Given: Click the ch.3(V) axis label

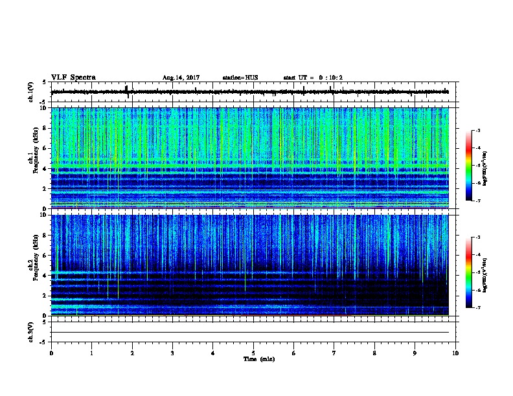Looking at the screenshot, I should pyautogui.click(x=31, y=333).
